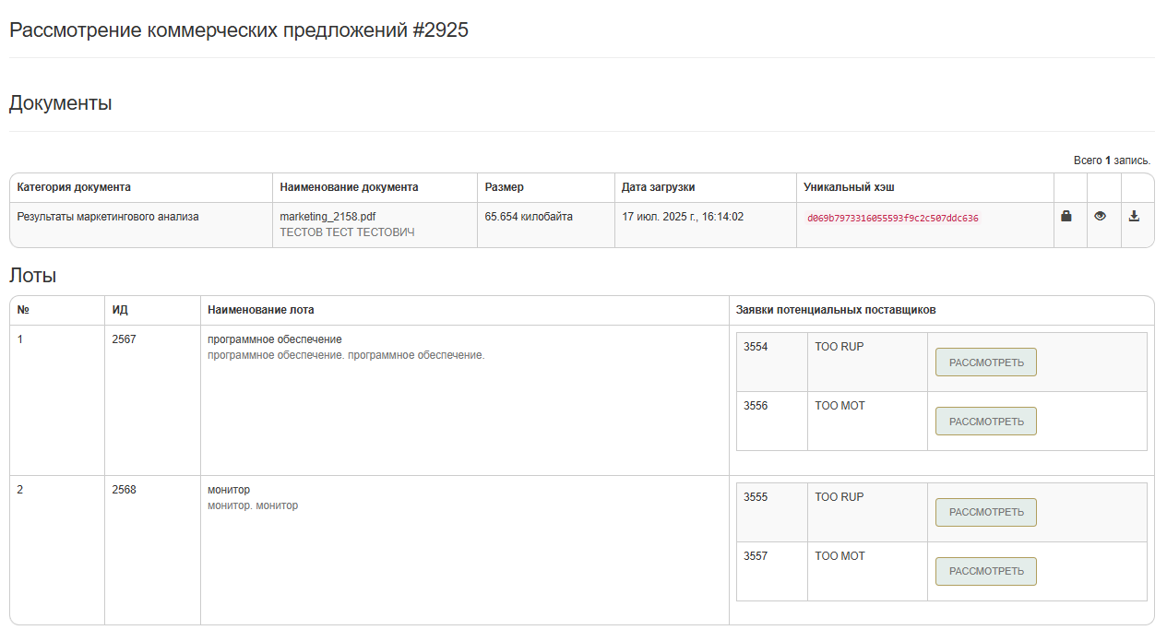The height and width of the screenshot is (630, 1167).
Task: Review bid 3557 via РАССМОТРЕТЬ button
Action: (985, 571)
